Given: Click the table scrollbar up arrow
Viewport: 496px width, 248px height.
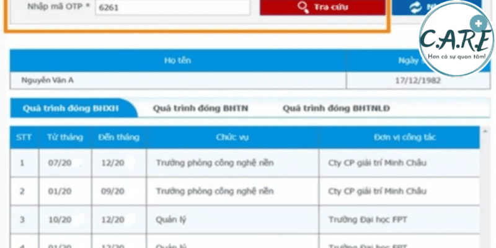Looking at the screenshot, I should pyautogui.click(x=485, y=131).
